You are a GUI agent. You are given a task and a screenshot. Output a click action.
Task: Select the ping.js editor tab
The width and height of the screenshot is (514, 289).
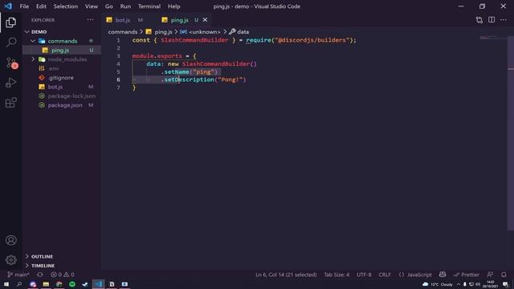coord(180,20)
